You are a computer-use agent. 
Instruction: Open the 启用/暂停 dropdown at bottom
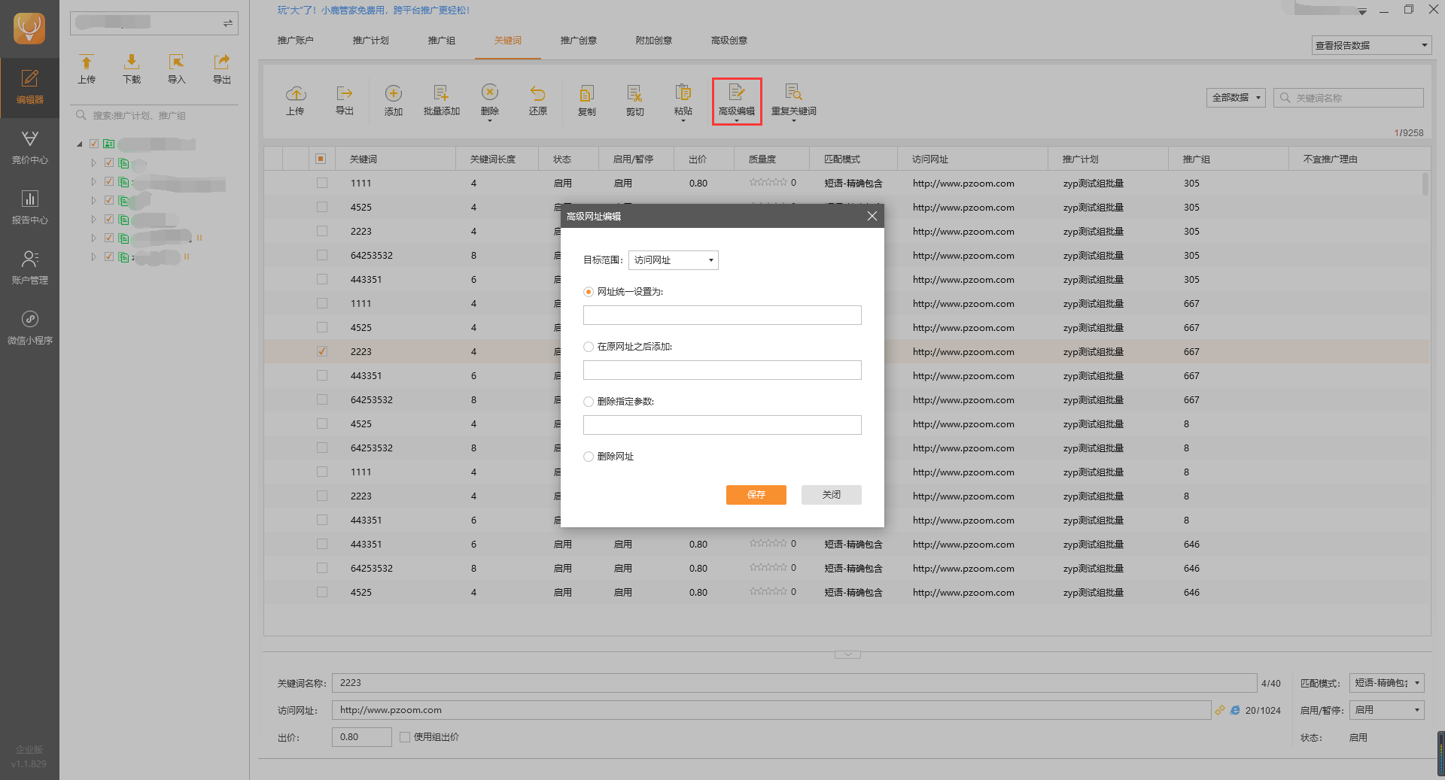point(1386,710)
